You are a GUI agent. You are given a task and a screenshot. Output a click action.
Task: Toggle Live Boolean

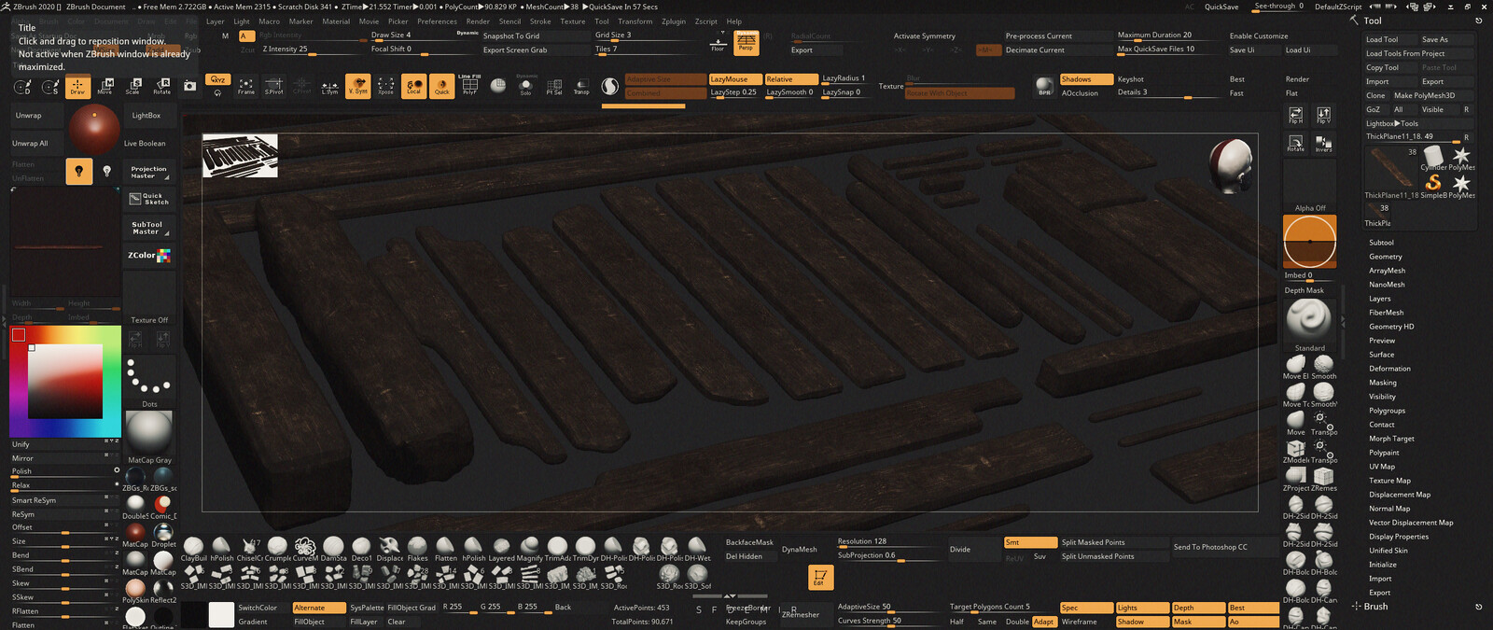[x=145, y=144]
